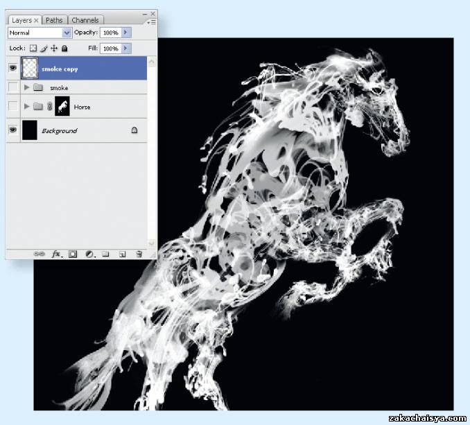This screenshot has width=470, height=425.
Task: Minimize the Layers panel
Action: 145,14
